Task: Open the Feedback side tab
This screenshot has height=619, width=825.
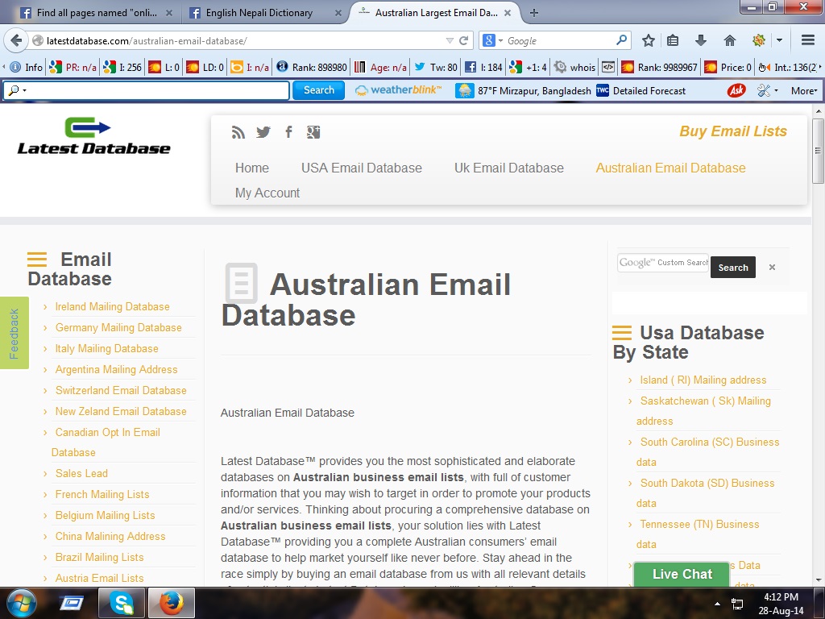Action: pyautogui.click(x=15, y=333)
